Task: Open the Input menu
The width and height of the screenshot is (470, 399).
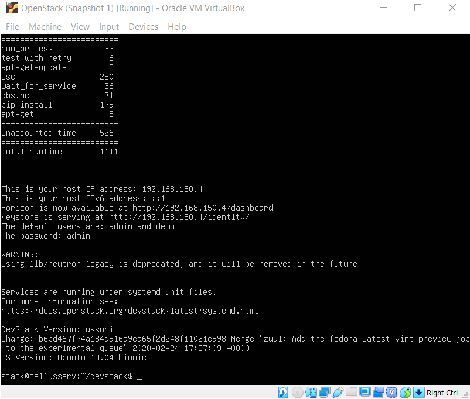Action: [109, 27]
